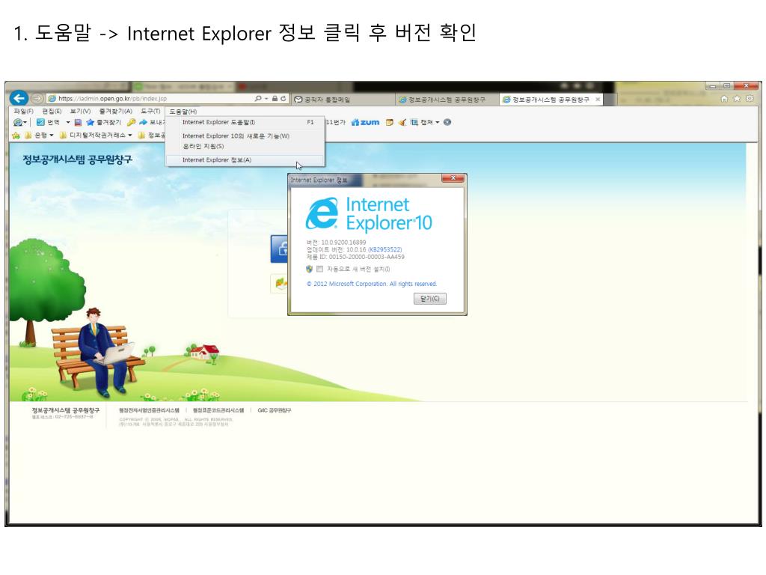Click footer 행정표준코드관리시스템 link
766x575 pixels.
click(x=218, y=410)
